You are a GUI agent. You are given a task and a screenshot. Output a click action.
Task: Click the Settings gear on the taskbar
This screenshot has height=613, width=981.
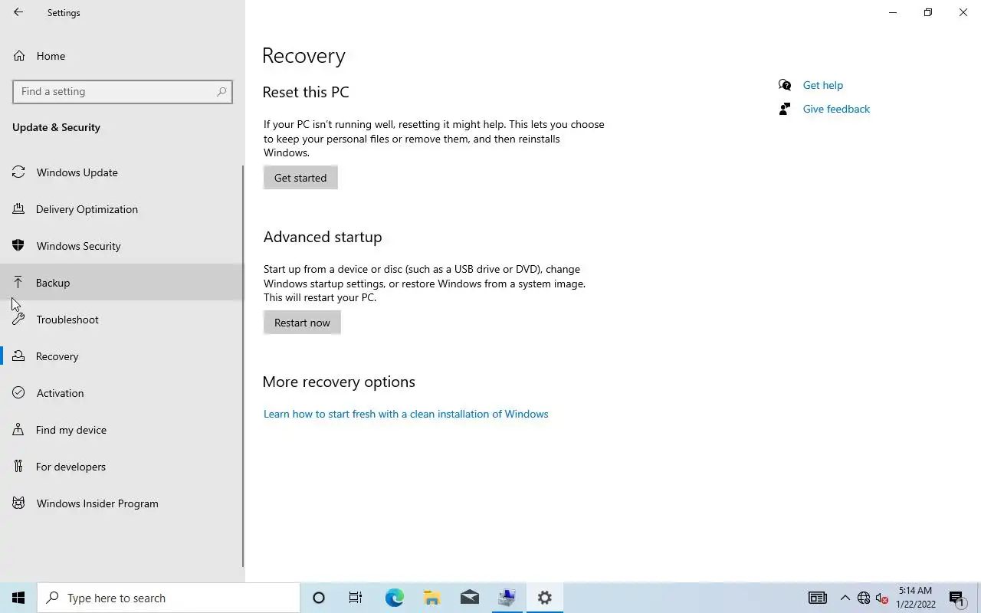[545, 598]
